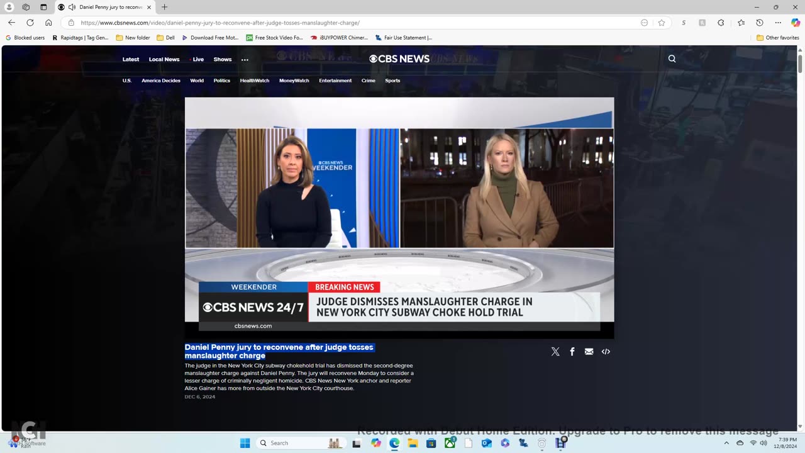805x453 pixels.
Task: Go to browser Home icon
Action: pos(48,23)
